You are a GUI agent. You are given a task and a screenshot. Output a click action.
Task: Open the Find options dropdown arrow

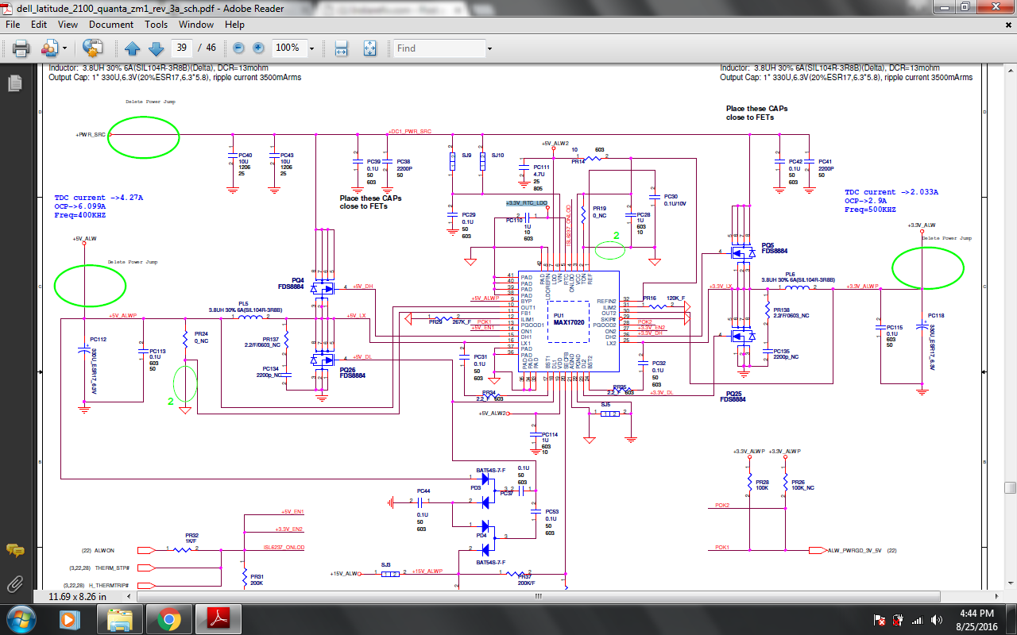[x=489, y=48]
